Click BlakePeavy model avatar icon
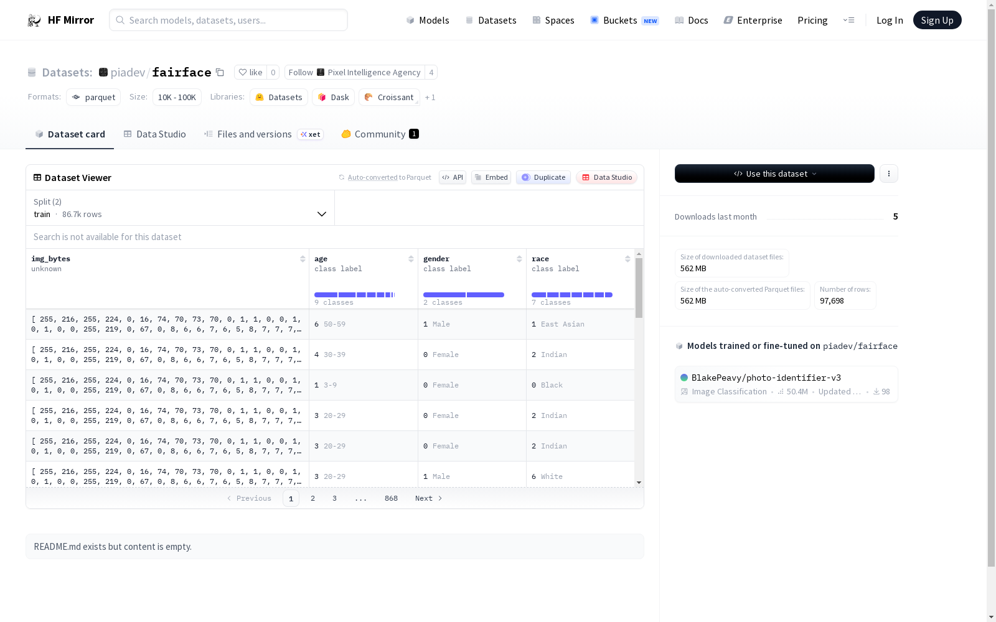 click(x=684, y=378)
